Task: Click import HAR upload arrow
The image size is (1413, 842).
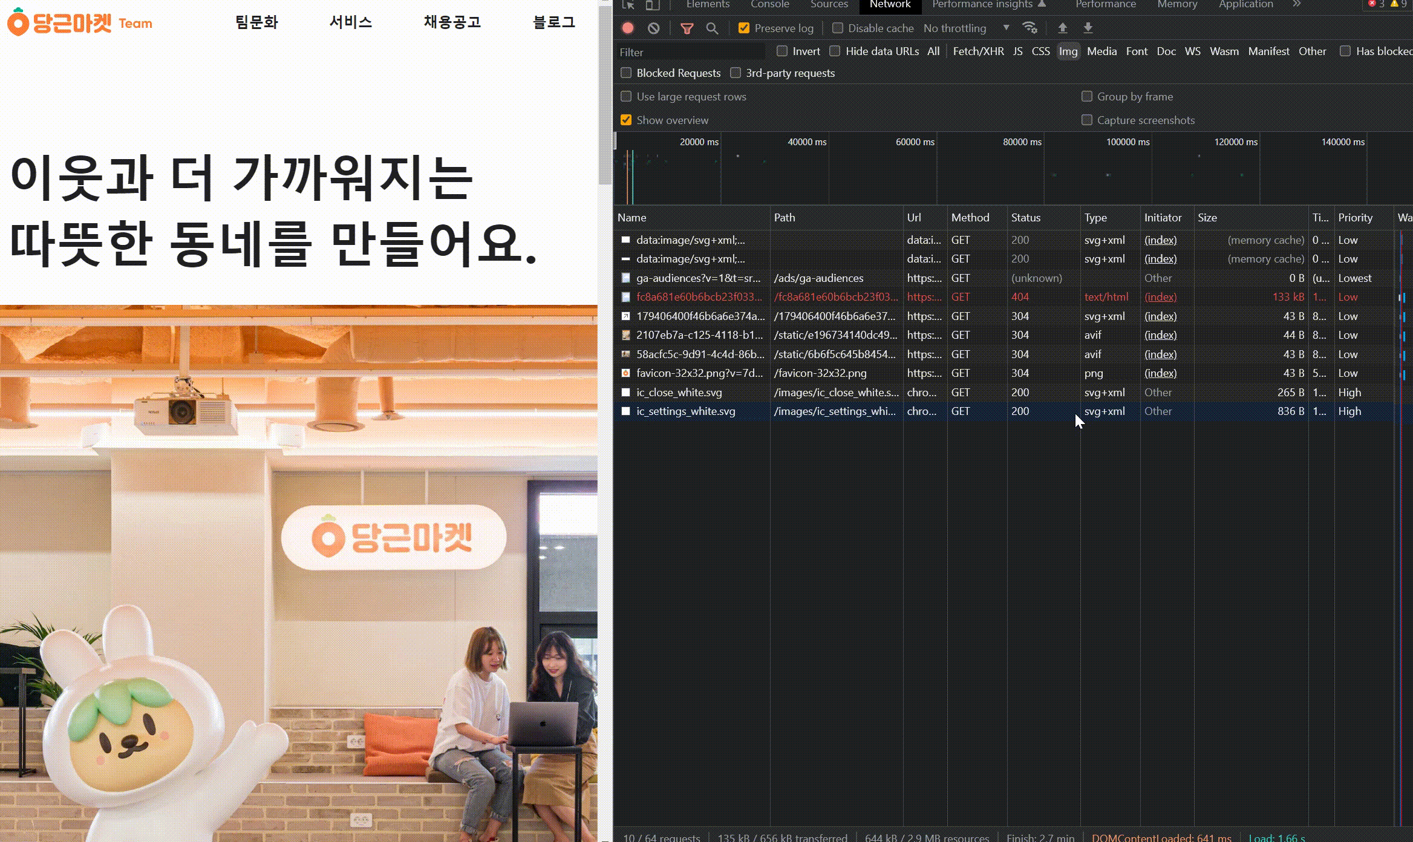Action: [1062, 28]
